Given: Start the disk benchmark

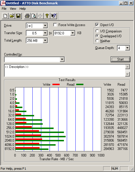Looking at the screenshot, I should click(x=120, y=59).
